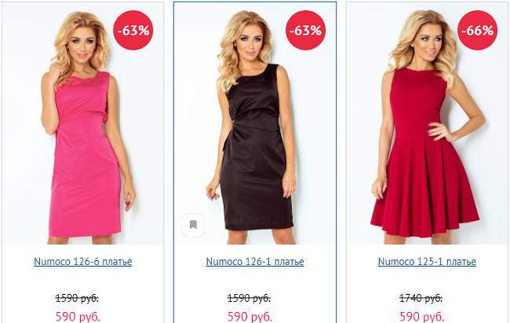Click the model's face in pink dress photo

coord(82,43)
